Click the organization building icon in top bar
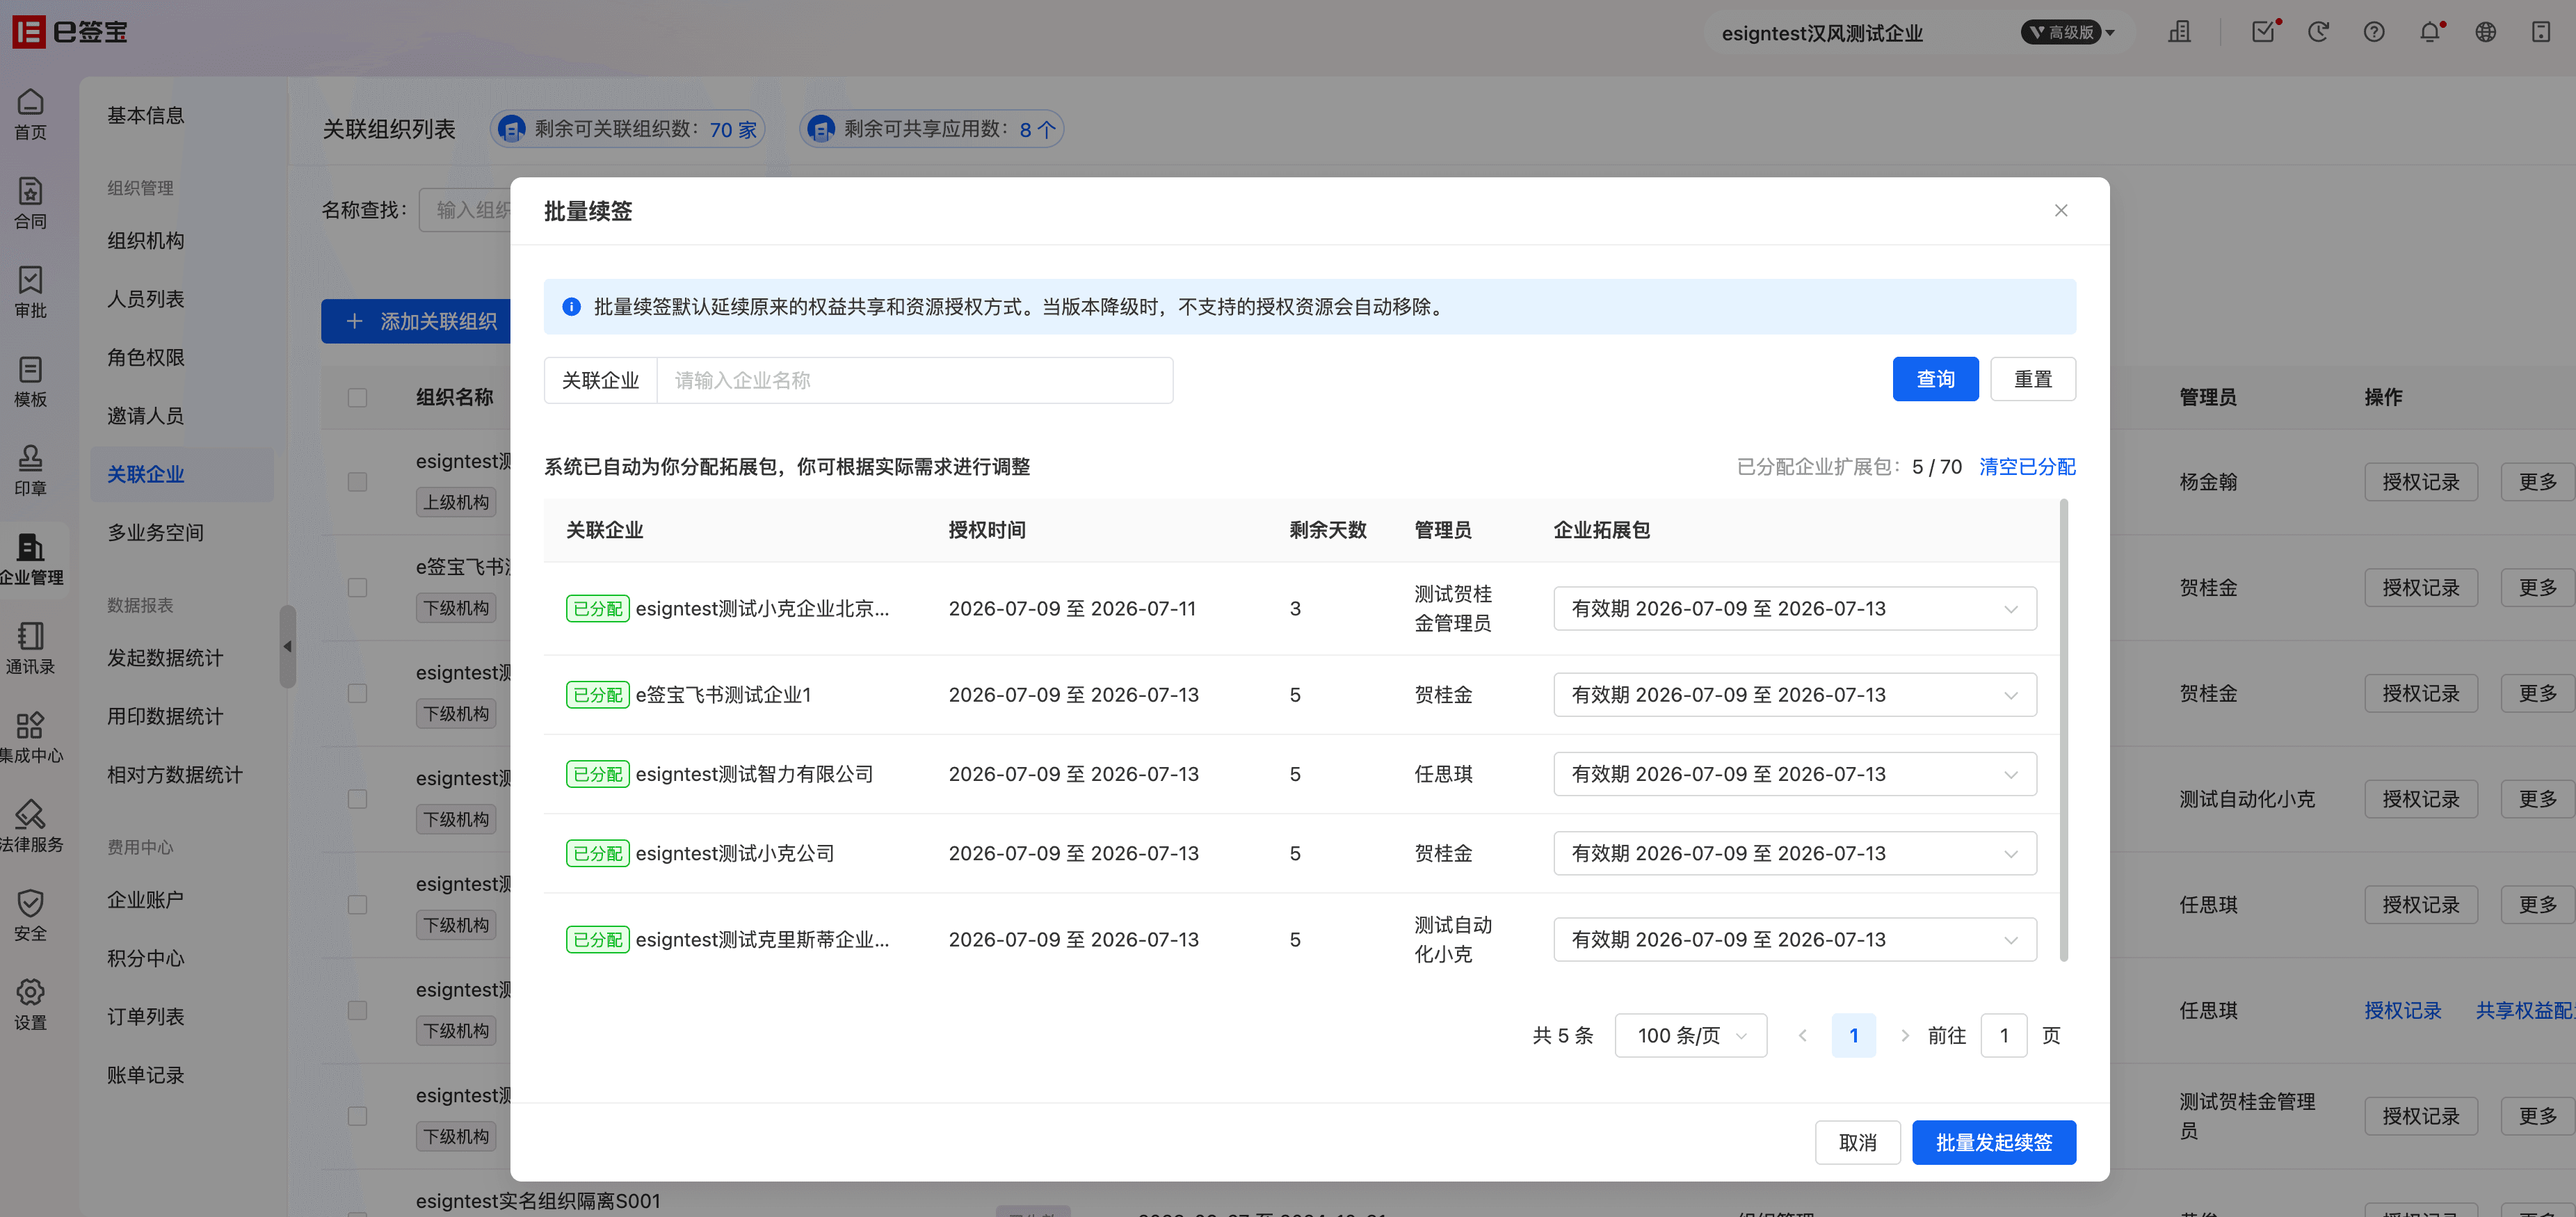The width and height of the screenshot is (2576, 1217). pyautogui.click(x=2179, y=32)
